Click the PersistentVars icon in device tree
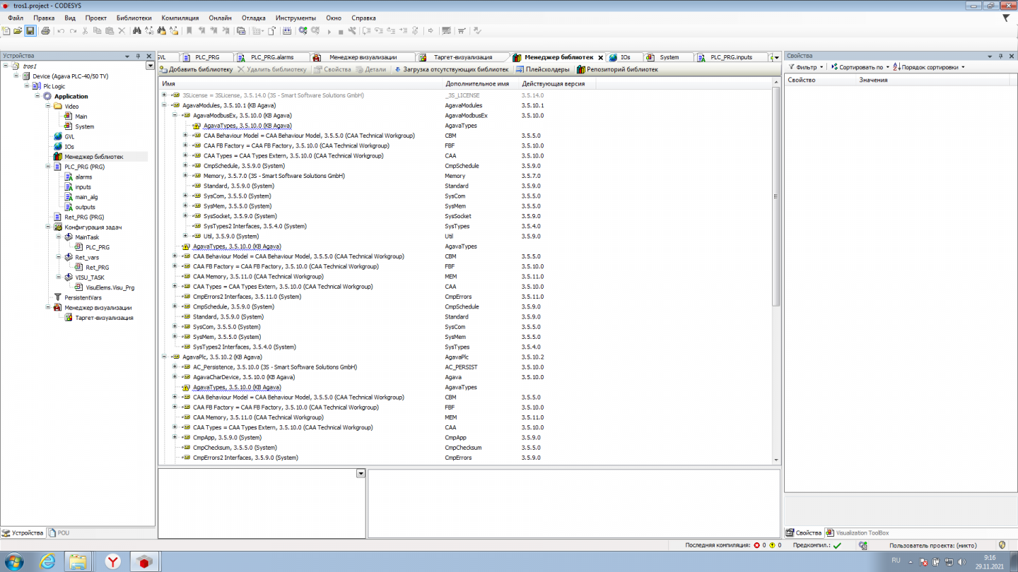This screenshot has height=572, width=1018. tap(59, 297)
